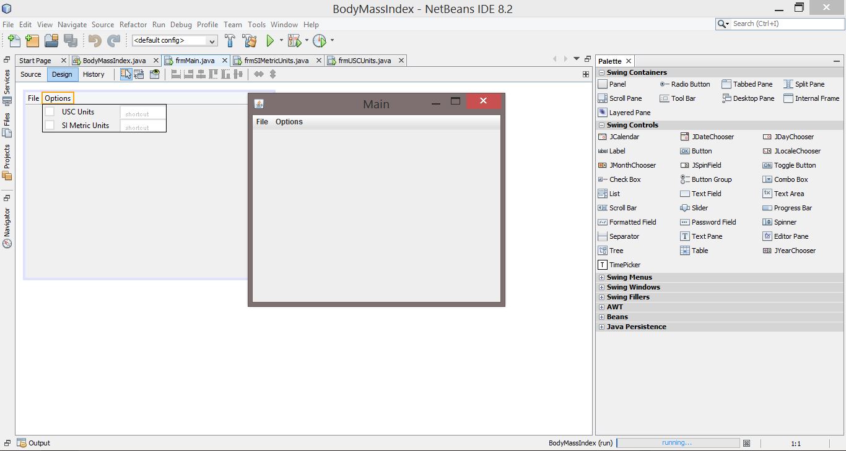This screenshot has width=846, height=451.
Task: Click the Preview Design eye icon
Action: point(155,74)
